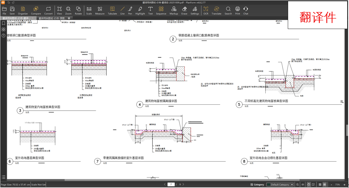Toggle the eye visibility icon in status bar

tap(303, 185)
